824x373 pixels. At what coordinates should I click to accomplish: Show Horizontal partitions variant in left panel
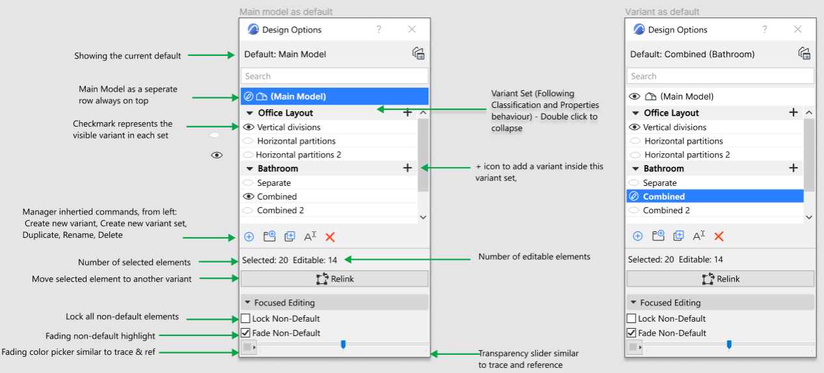[248, 141]
